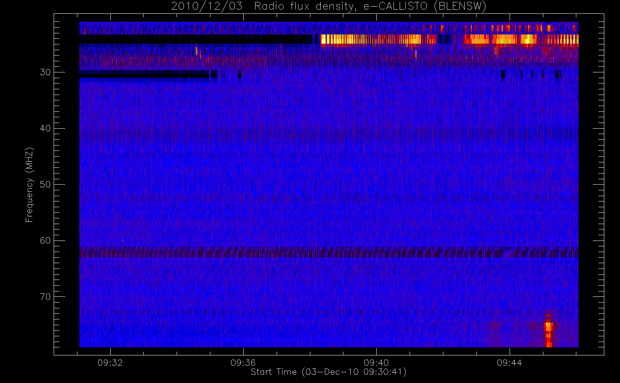Select the 'Frequency (MHZ)' axis label

(x=30, y=185)
